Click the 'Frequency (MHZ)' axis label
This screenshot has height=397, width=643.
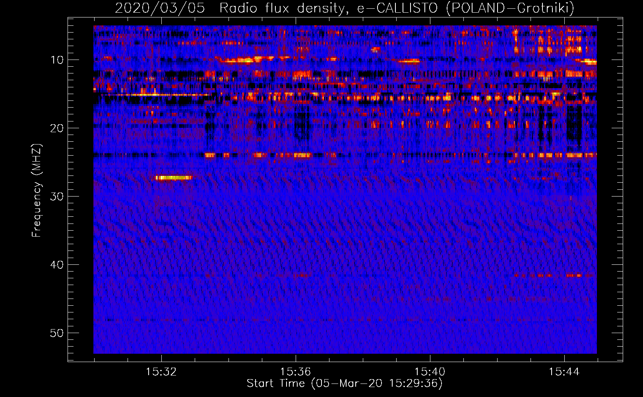[37, 191]
